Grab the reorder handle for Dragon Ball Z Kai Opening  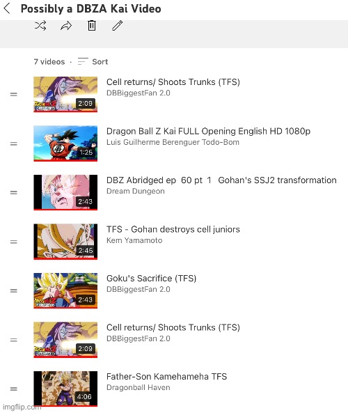pos(14,143)
